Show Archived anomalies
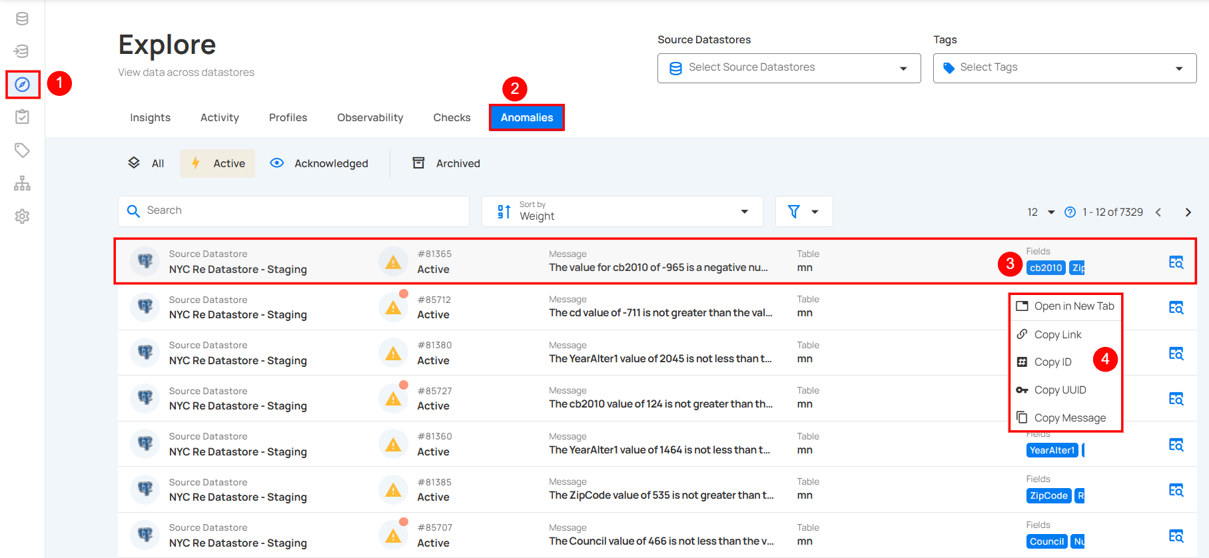Screen dimensions: 1209x558 446,164
